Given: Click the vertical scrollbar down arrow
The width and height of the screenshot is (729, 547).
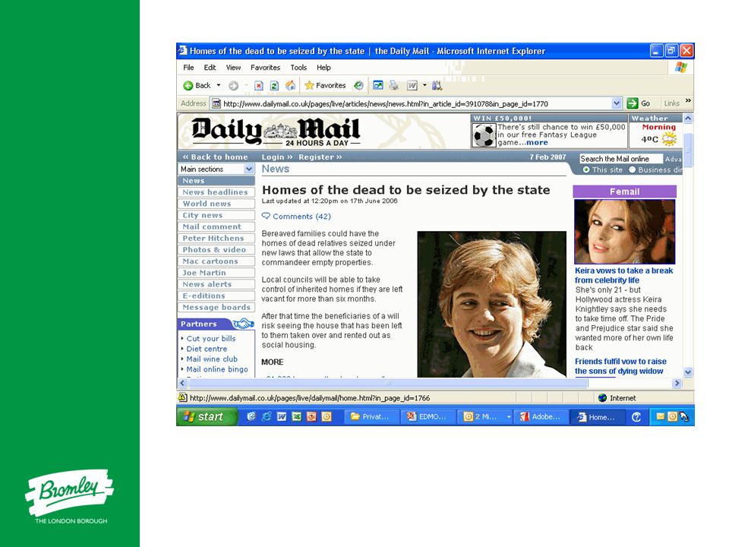Looking at the screenshot, I should [688, 372].
